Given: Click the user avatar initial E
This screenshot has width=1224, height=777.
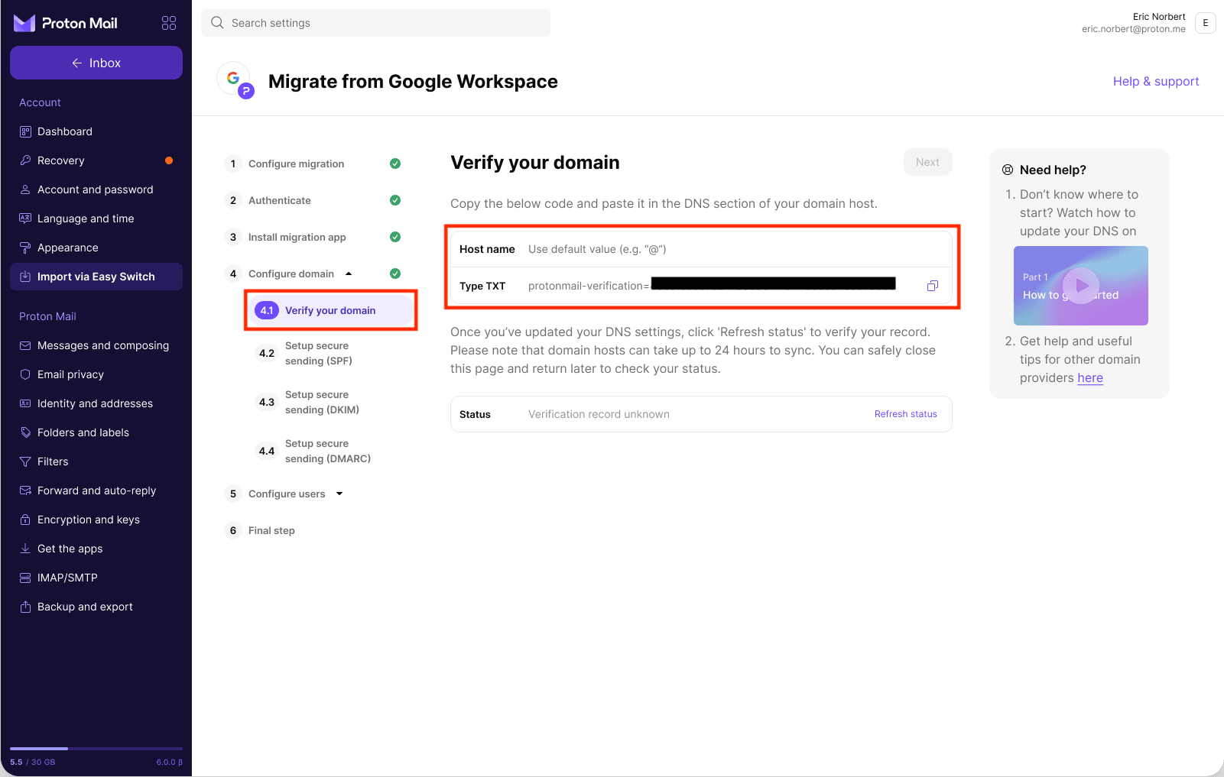Looking at the screenshot, I should 1206,23.
